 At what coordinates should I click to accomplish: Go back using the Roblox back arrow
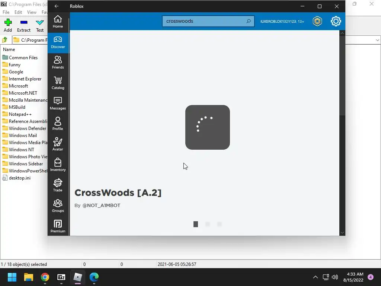[57, 6]
